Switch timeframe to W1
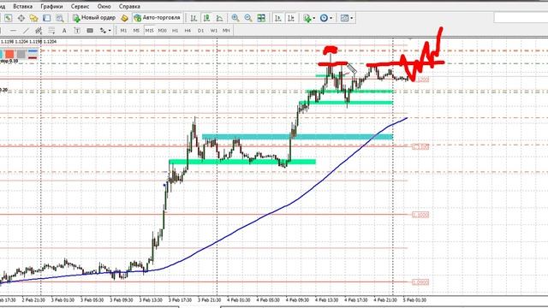This screenshot has height=308, width=548. pyautogui.click(x=213, y=31)
